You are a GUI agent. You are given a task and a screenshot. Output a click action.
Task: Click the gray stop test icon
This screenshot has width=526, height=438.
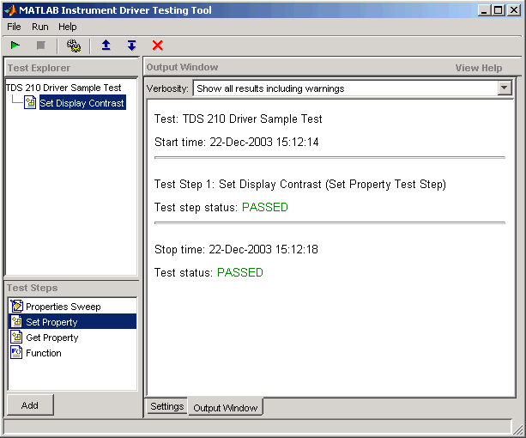click(x=41, y=45)
